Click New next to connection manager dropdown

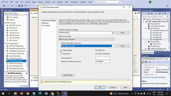[123, 33]
